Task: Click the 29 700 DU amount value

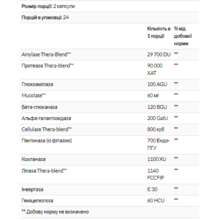Action: pyautogui.click(x=159, y=54)
